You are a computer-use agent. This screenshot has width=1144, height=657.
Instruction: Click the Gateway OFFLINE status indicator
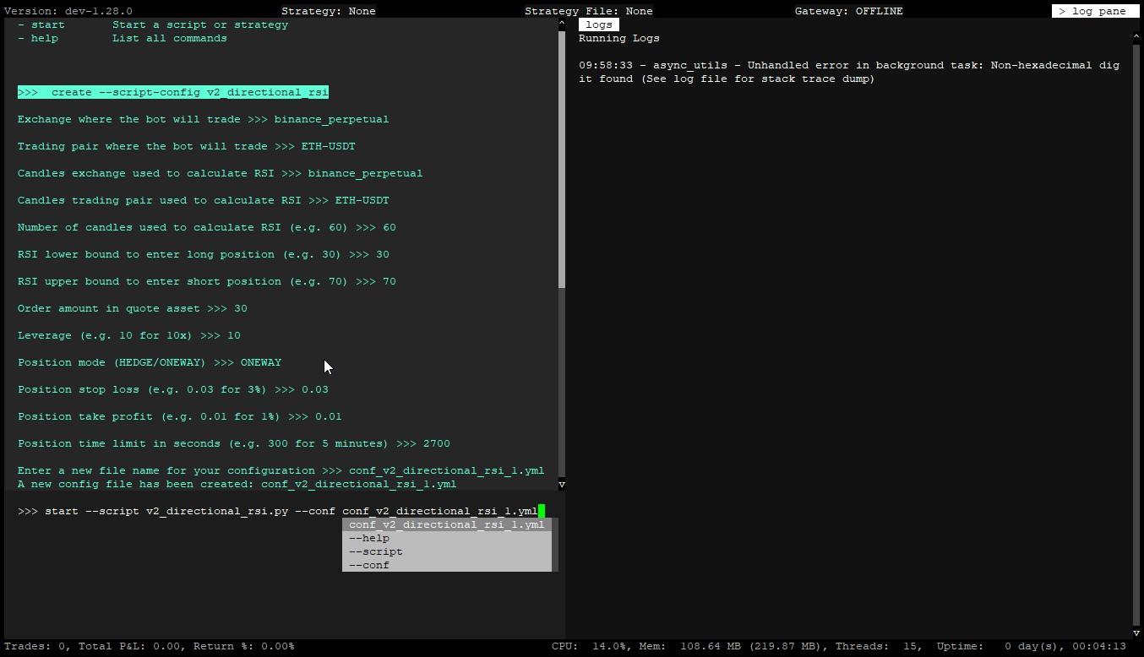(848, 11)
